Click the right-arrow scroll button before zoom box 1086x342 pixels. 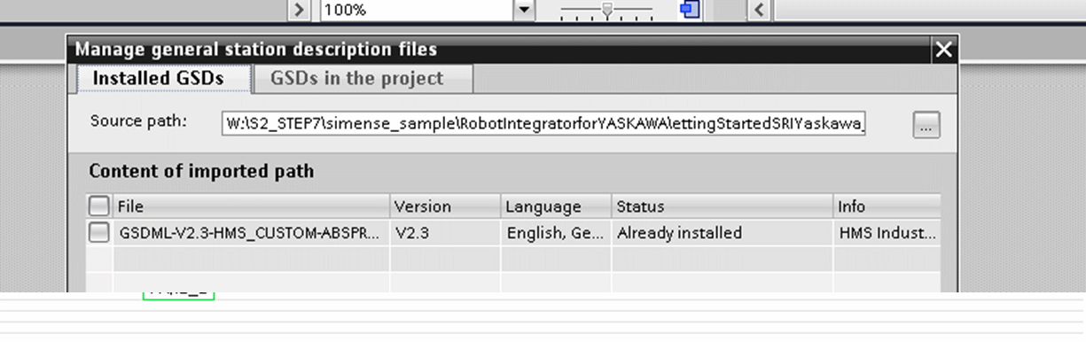click(300, 10)
